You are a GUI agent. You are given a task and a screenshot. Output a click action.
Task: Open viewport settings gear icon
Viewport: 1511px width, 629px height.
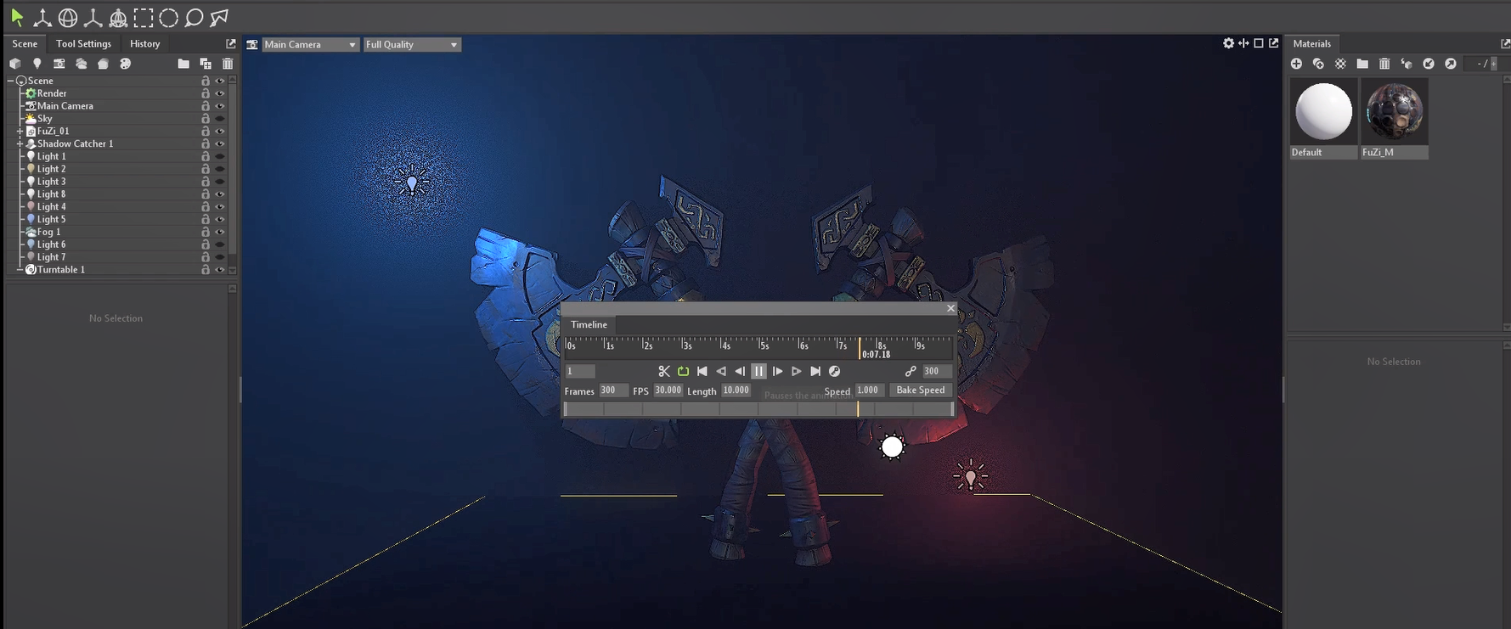(1228, 43)
